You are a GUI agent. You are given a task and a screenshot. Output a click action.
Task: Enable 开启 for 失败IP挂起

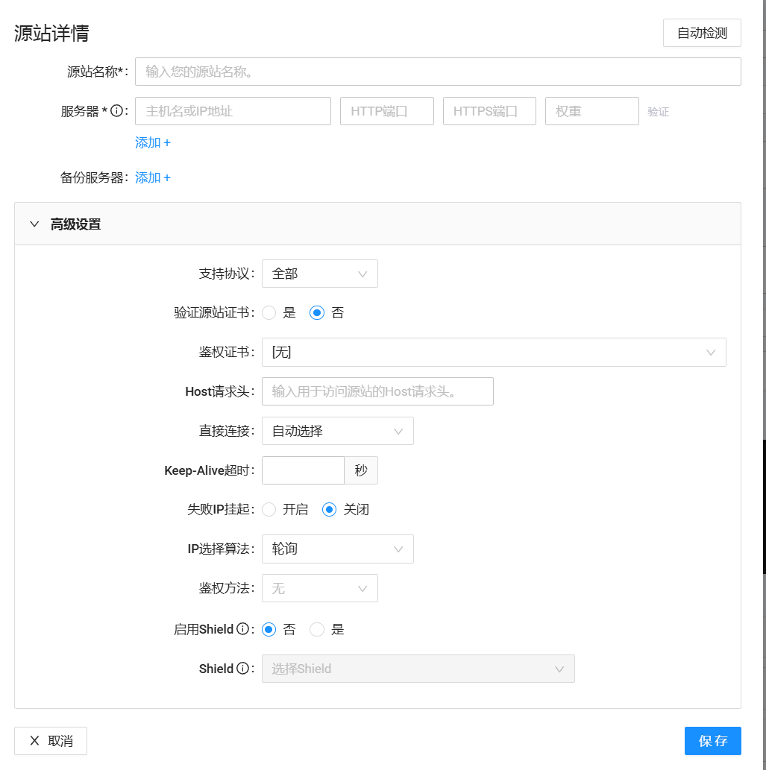(269, 509)
